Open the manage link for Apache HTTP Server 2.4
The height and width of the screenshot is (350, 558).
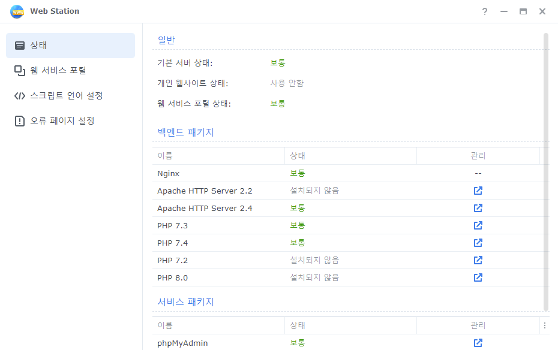478,208
